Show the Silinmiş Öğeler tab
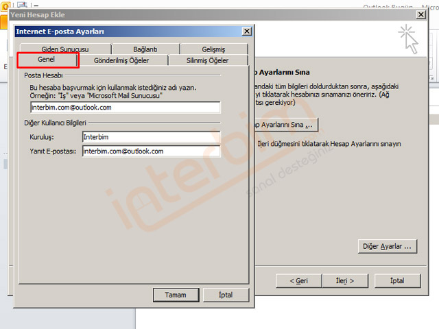 click(207, 60)
